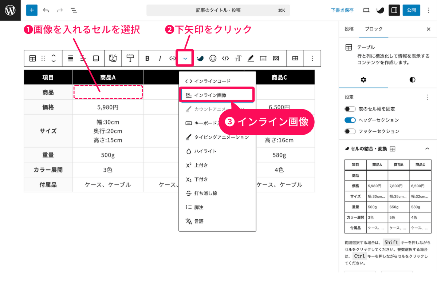The height and width of the screenshot is (291, 437).
Task: Select the HTML code icon in the toolbar
Action: click(226, 58)
